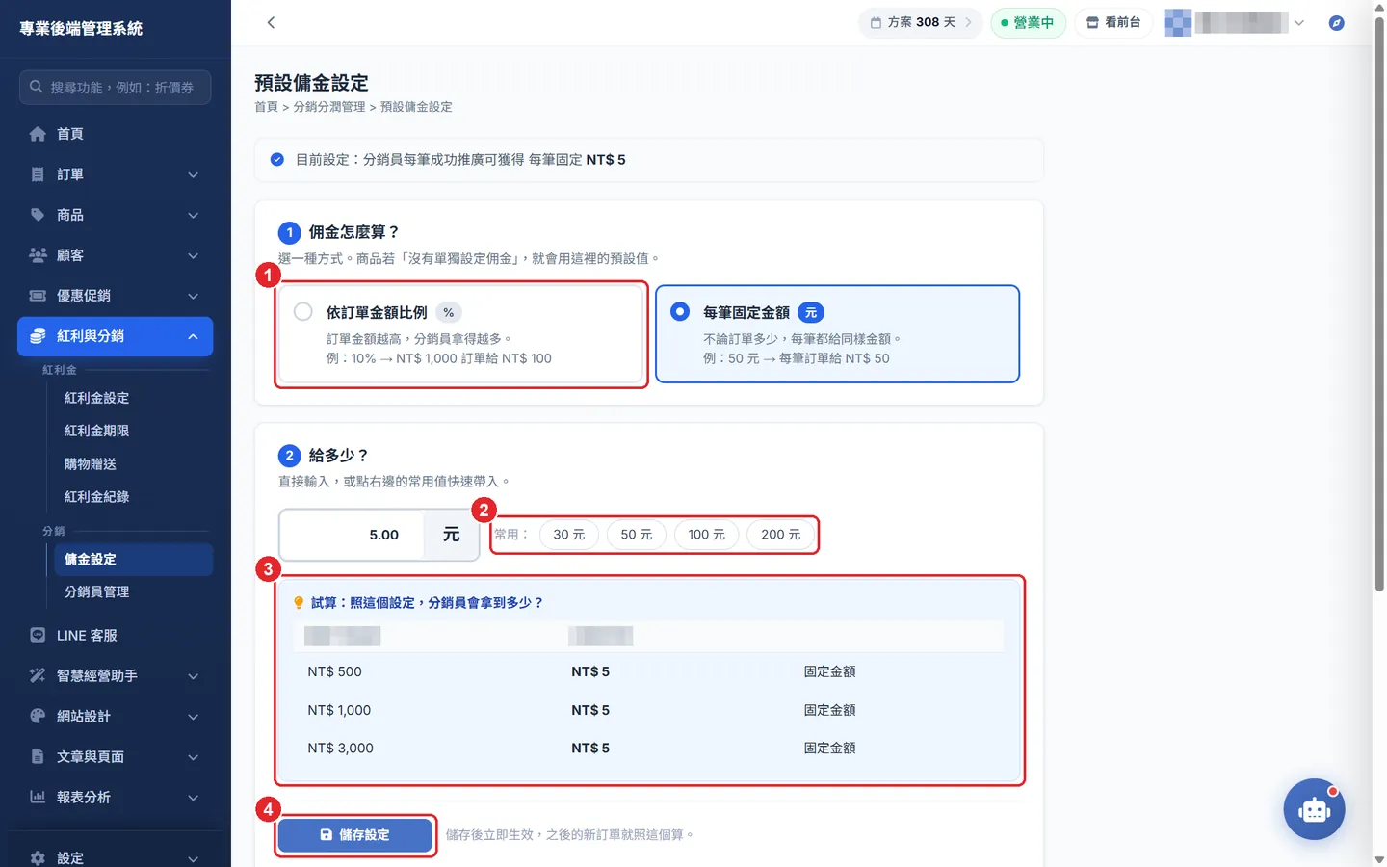Click the 紅利與分銷 coins icon
Screen dimensions: 1387x867
pos(38,336)
